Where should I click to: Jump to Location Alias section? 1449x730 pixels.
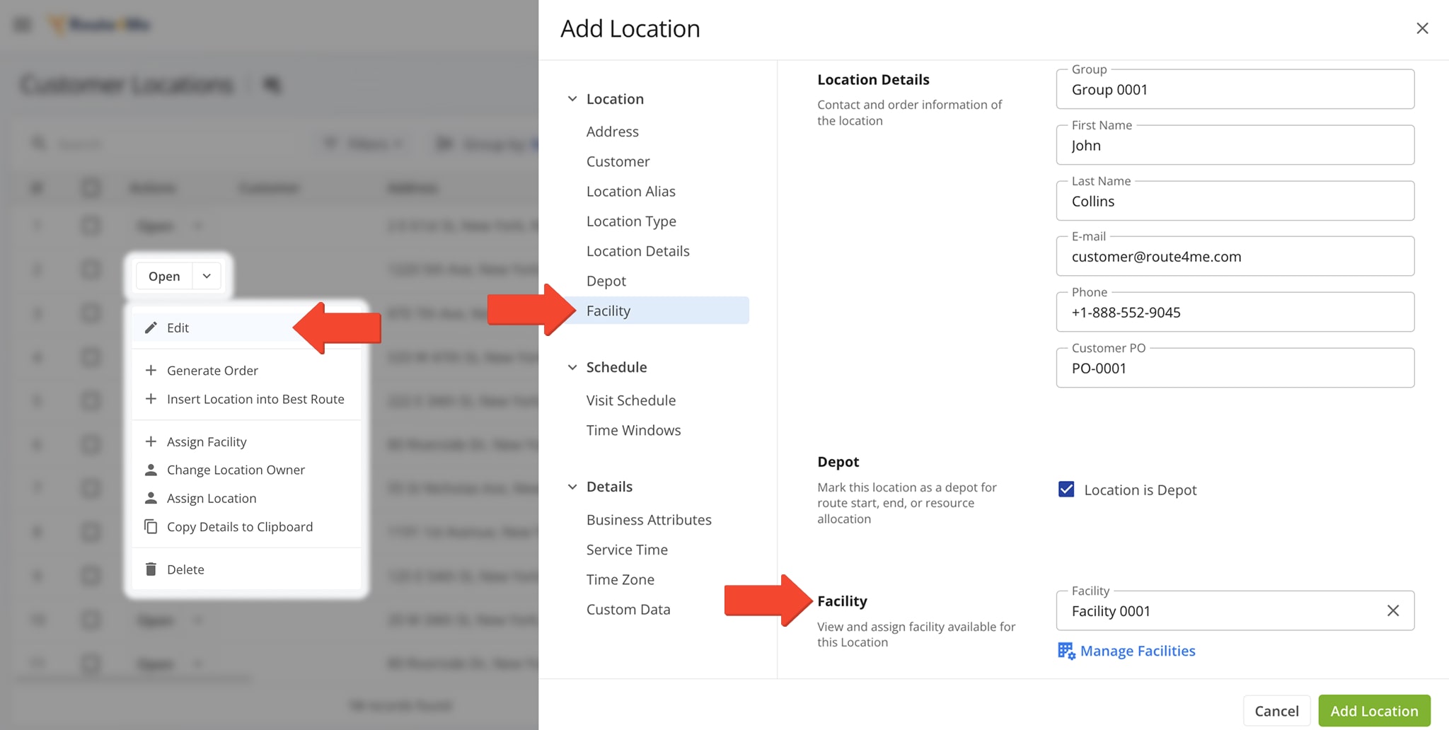[630, 191]
